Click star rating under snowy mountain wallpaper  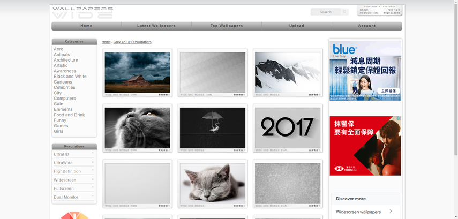click(314, 95)
